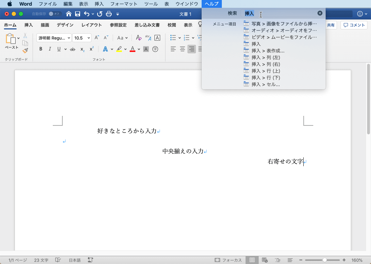Switch to outline view
This screenshot has height=264, width=371.
(x=277, y=260)
